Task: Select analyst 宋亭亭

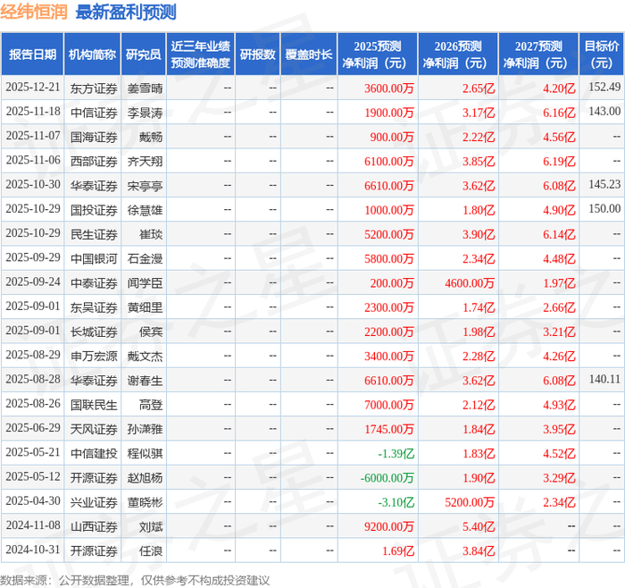Action: point(145,186)
